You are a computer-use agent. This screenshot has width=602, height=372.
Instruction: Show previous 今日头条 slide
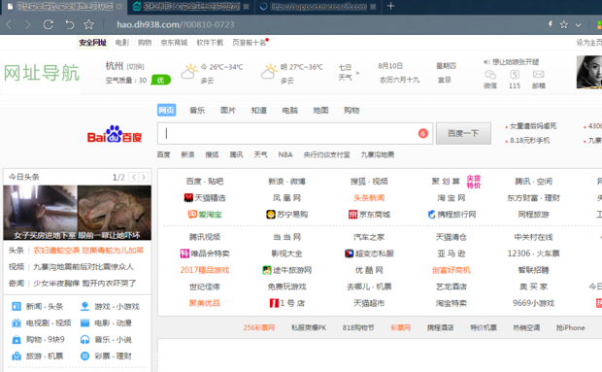tap(134, 177)
